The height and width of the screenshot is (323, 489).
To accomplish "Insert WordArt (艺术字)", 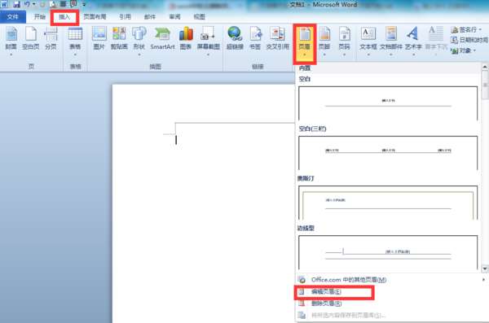I will point(413,41).
